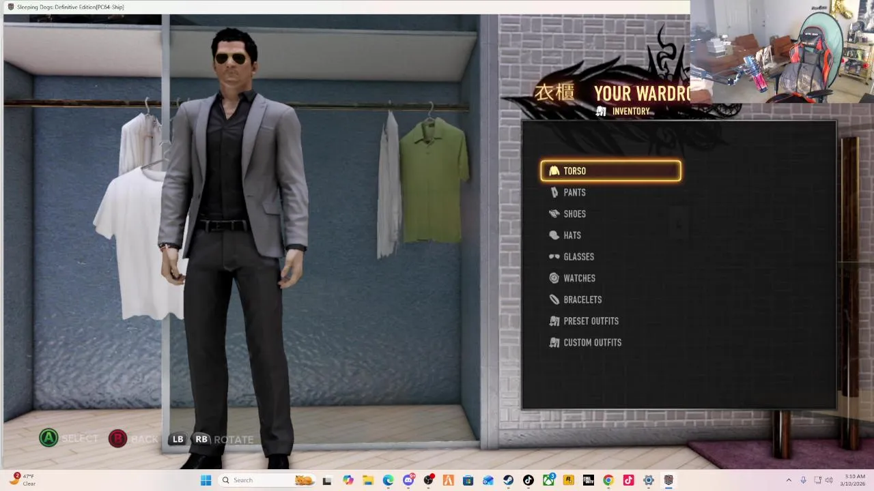874x491 pixels.
Task: Click the green A Select prompt
Action: [48, 438]
